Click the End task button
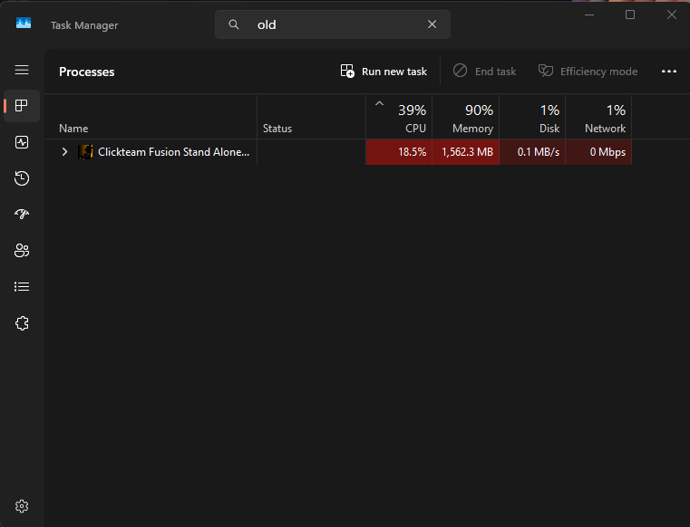 (484, 72)
